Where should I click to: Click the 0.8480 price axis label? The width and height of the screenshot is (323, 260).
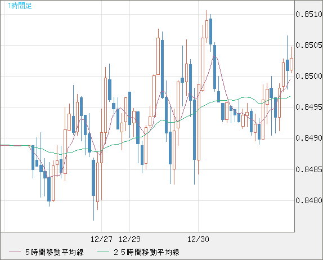pos(309,200)
